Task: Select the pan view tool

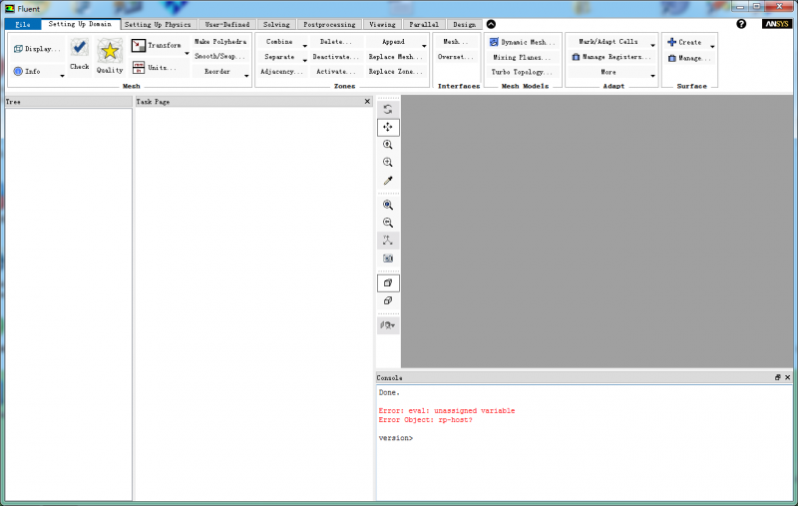Action: coord(388,127)
